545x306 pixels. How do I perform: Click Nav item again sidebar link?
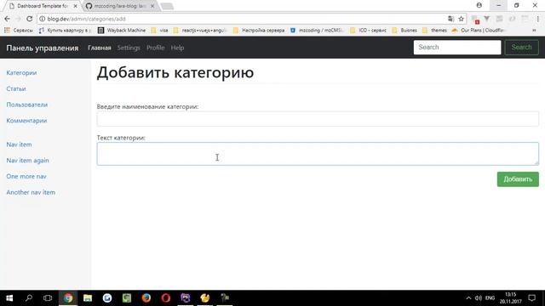pos(27,161)
